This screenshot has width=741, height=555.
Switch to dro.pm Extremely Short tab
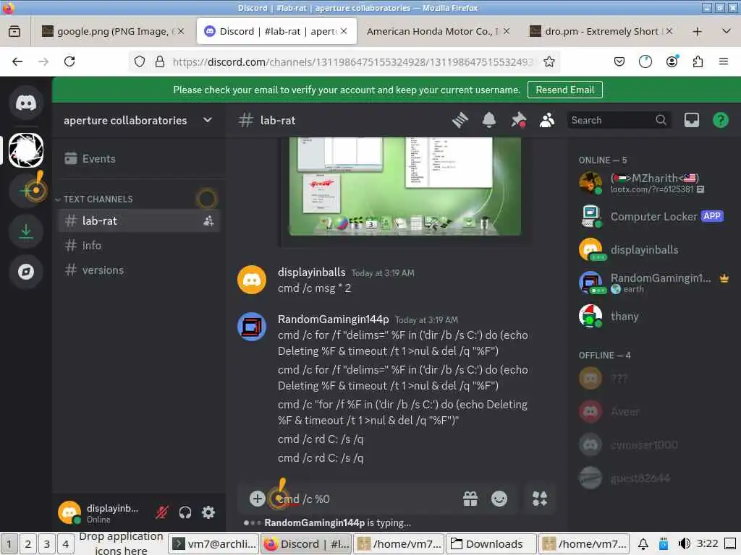pos(601,31)
